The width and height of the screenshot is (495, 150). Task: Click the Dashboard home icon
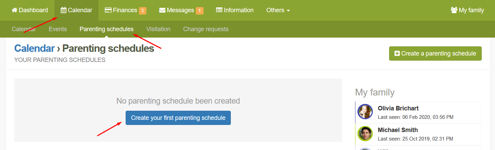(x=14, y=10)
